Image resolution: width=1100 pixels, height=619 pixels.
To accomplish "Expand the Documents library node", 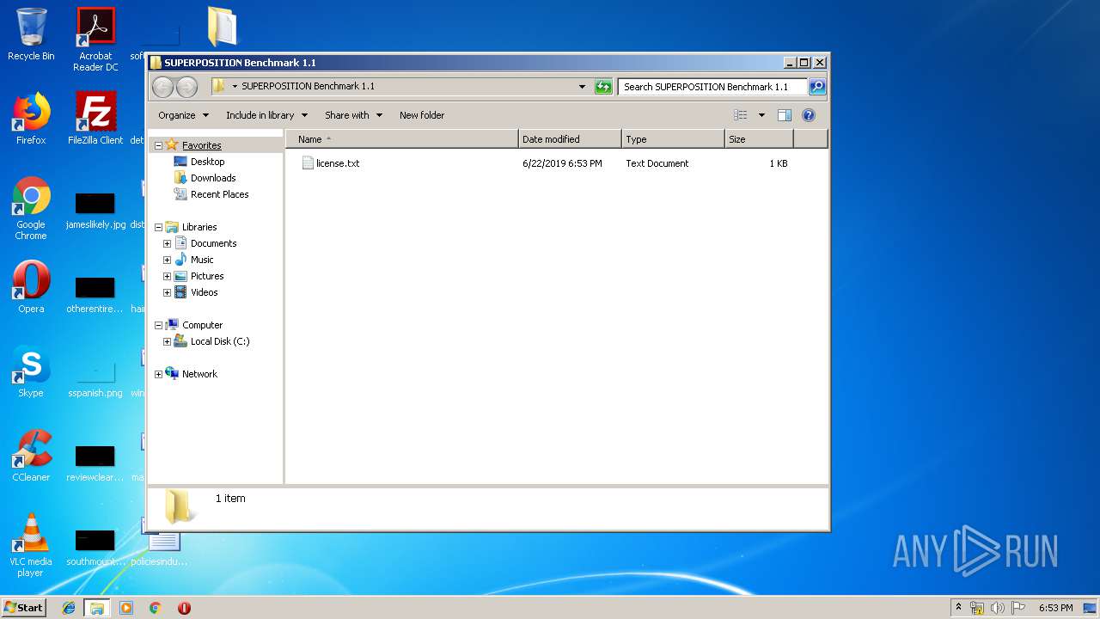I will [x=167, y=243].
